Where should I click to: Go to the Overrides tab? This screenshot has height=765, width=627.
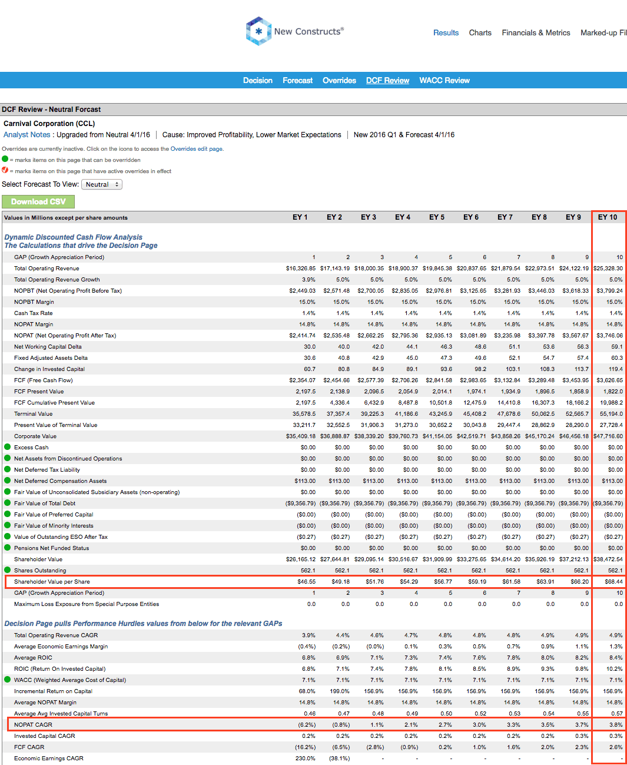click(x=339, y=81)
